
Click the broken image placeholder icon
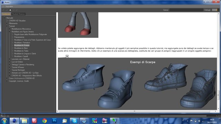point(67,56)
